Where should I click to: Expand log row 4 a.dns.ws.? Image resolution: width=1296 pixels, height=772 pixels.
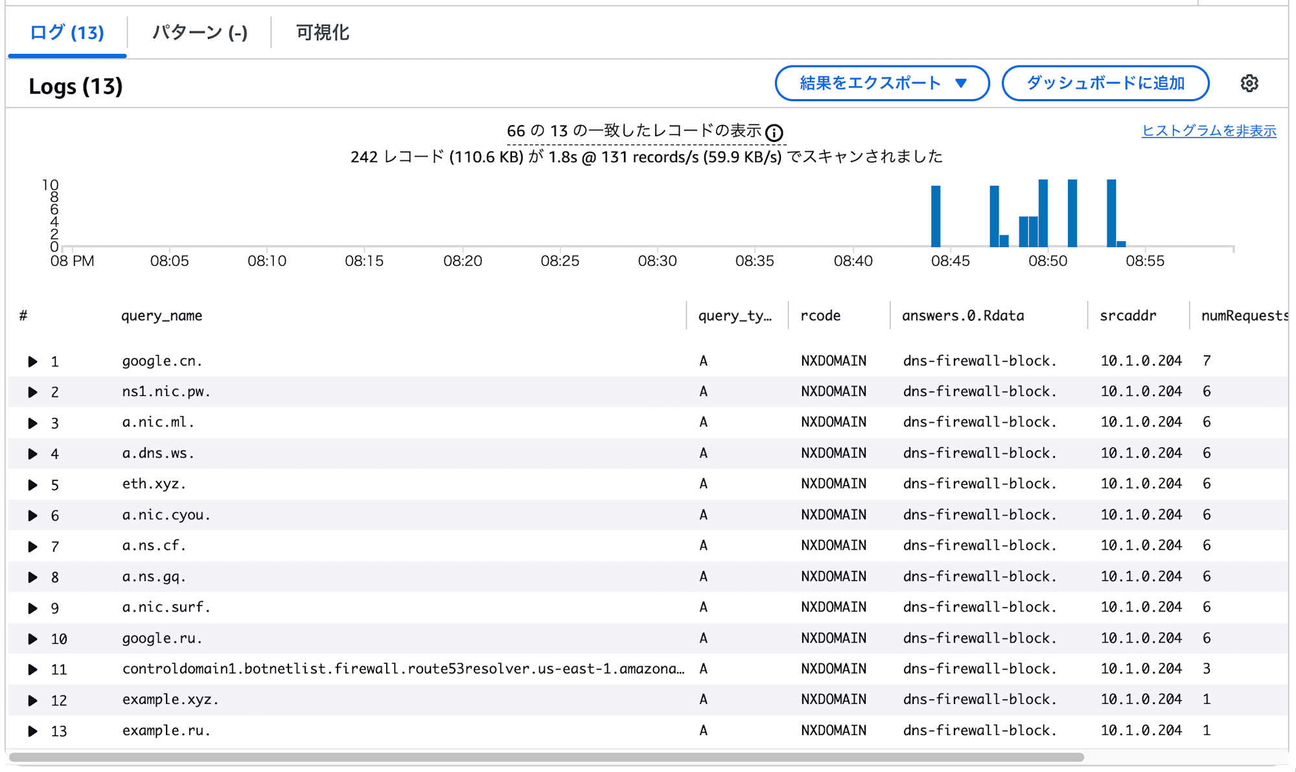click(32, 454)
